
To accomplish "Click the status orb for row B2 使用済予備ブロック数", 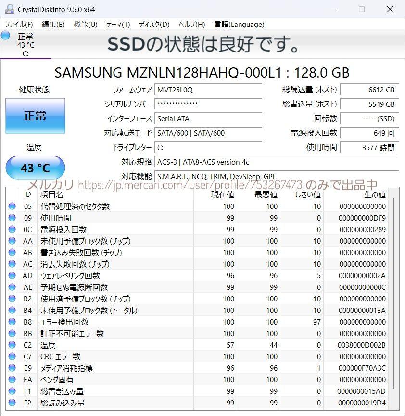I will click(x=12, y=299).
